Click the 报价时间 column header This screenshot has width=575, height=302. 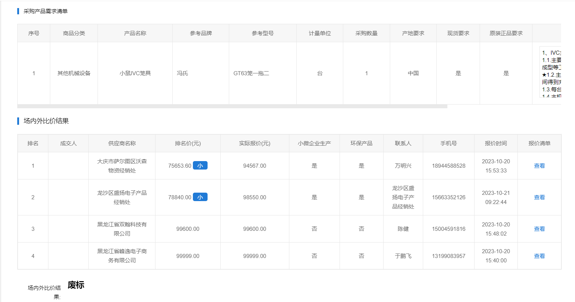click(x=496, y=143)
